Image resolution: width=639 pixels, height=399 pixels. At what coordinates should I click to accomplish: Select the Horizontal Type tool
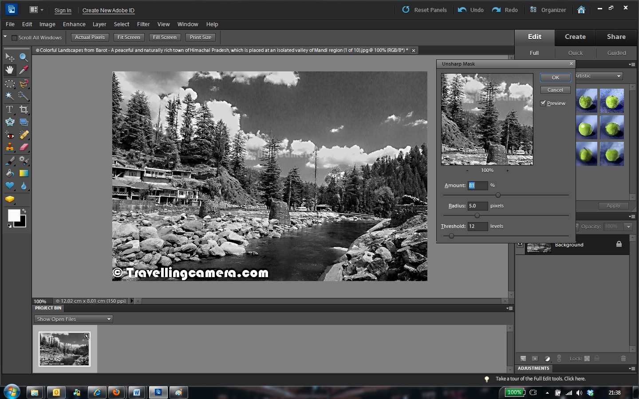point(10,109)
